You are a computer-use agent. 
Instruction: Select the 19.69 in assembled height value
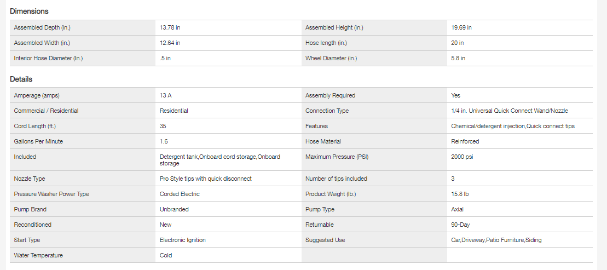pos(461,27)
